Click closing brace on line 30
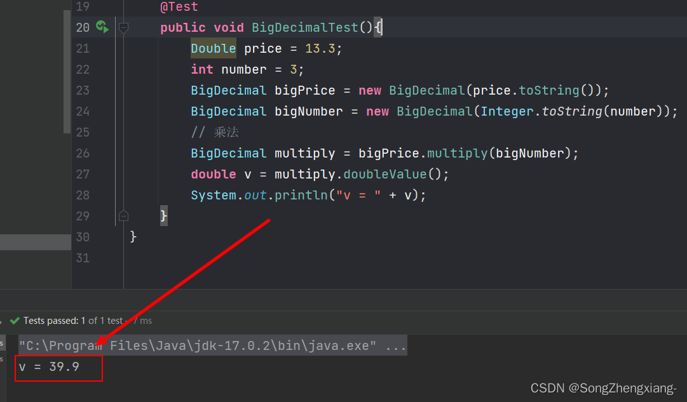Image resolution: width=687 pixels, height=402 pixels. click(133, 237)
